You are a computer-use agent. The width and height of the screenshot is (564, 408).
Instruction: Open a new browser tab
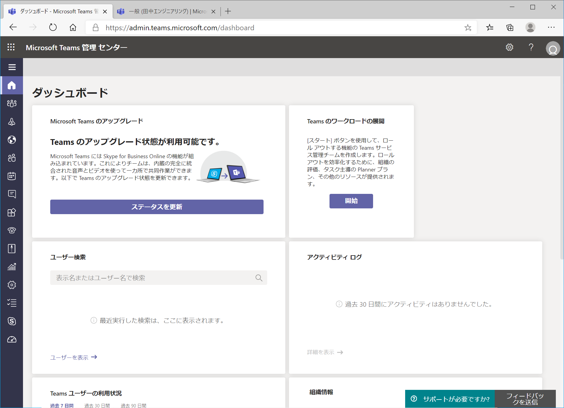[x=228, y=11]
